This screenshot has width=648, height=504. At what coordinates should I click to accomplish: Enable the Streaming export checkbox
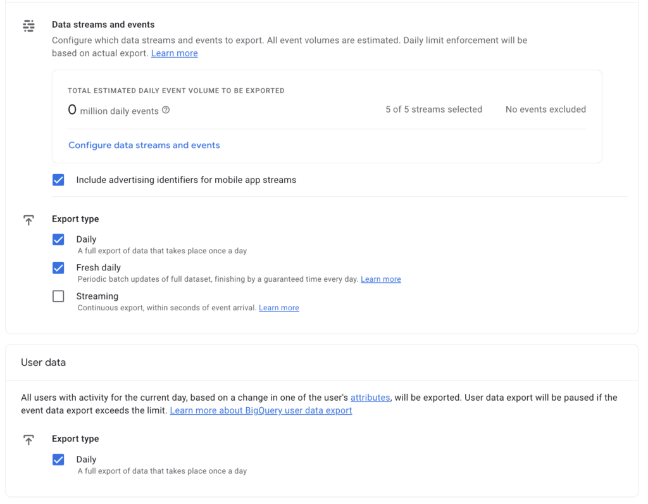tap(58, 296)
